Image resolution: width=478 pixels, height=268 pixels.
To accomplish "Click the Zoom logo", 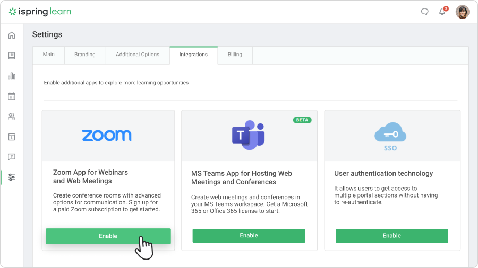I will click(x=107, y=136).
